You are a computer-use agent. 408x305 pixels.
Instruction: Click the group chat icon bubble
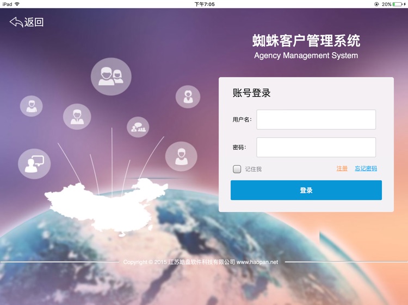(x=138, y=127)
